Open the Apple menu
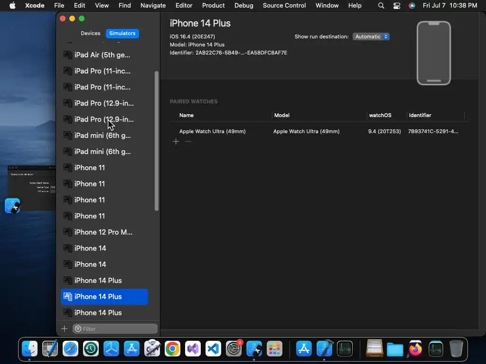The height and width of the screenshot is (364, 486). pyautogui.click(x=12, y=5)
